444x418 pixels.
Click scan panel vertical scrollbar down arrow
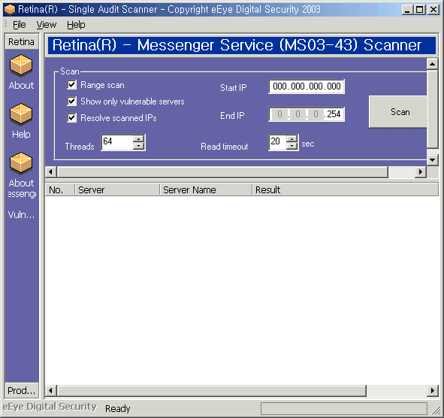click(x=433, y=160)
